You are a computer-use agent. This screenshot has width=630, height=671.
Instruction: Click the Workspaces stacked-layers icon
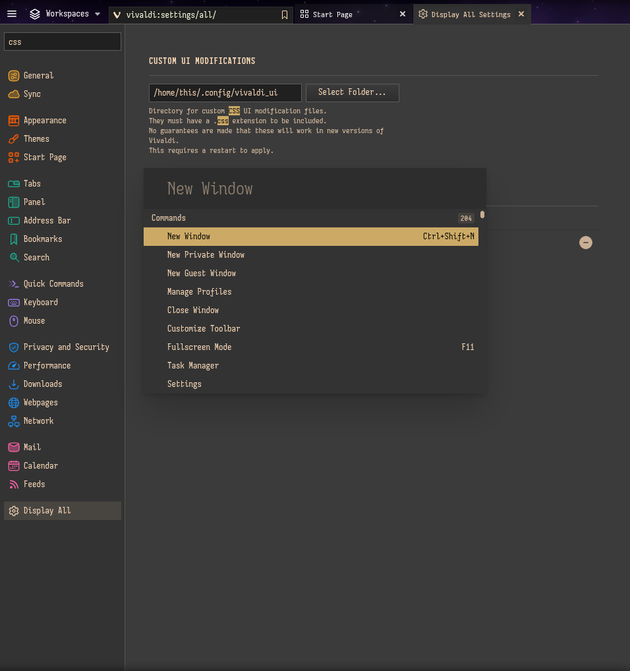point(35,14)
